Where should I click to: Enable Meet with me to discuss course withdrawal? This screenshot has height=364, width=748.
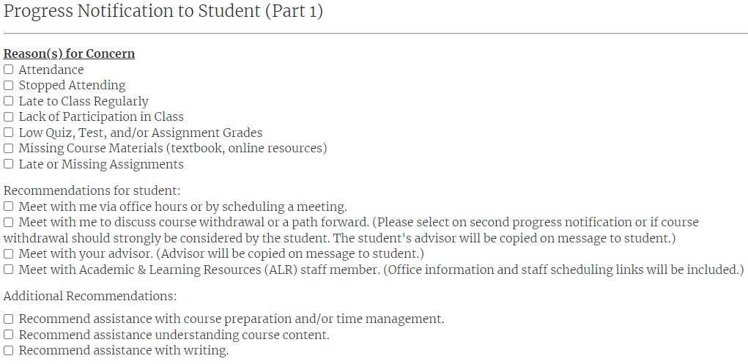9,223
